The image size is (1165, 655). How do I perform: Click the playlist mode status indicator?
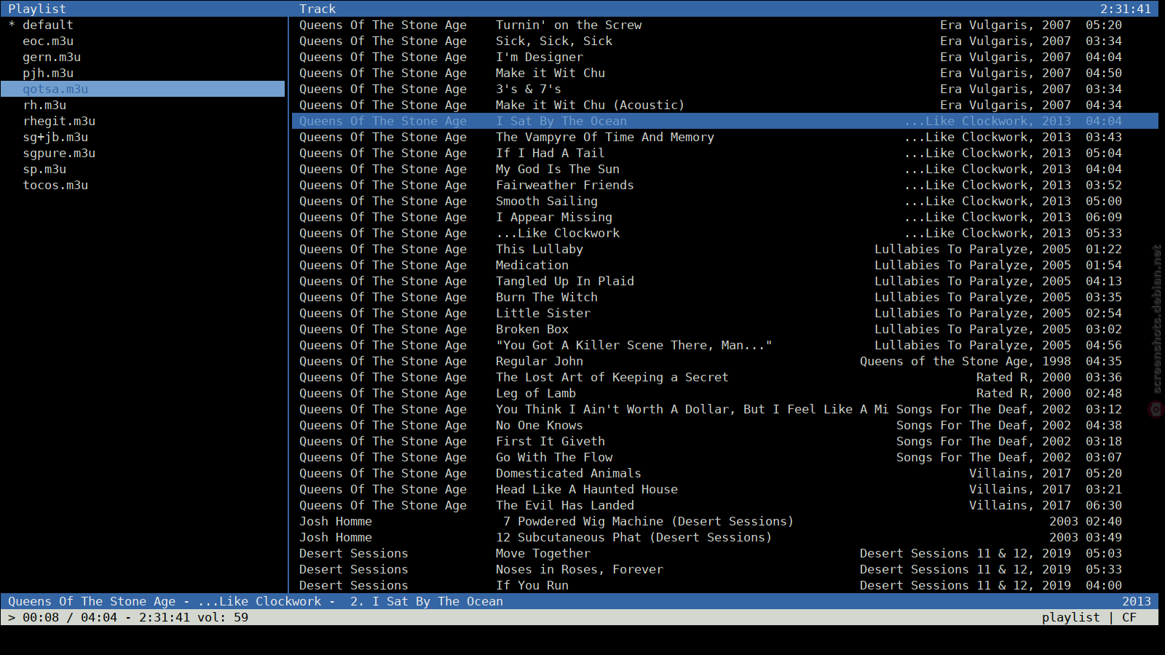coord(1071,617)
